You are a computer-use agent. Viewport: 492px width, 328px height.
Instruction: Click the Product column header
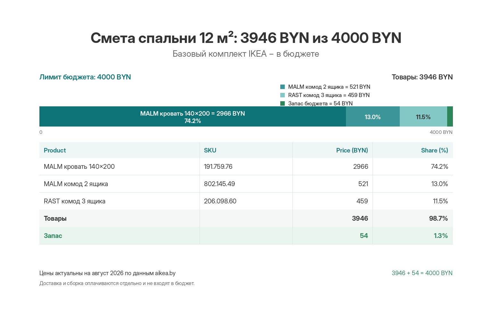point(119,150)
